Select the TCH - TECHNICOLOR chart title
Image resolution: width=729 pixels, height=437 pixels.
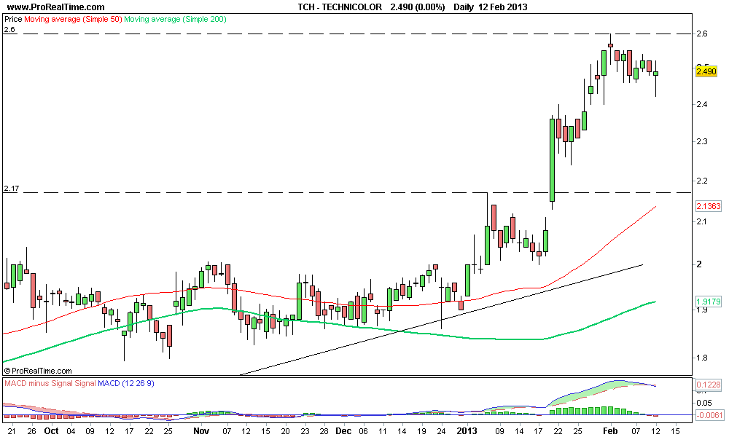click(x=340, y=7)
